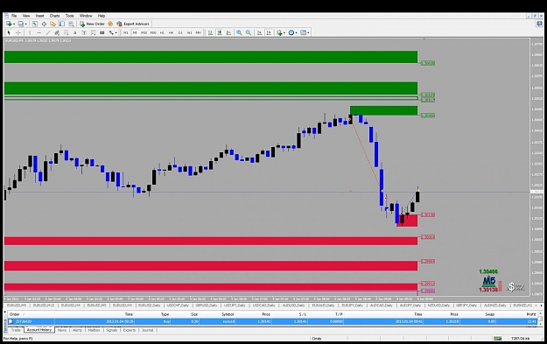Screen dimensions: 547x344
Task: Switch to W1 timeframe
Action: coord(189,32)
